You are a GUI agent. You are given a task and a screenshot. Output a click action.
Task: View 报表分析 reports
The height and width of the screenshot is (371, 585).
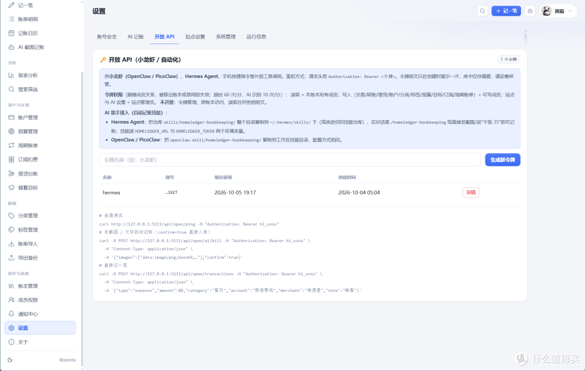(40, 75)
